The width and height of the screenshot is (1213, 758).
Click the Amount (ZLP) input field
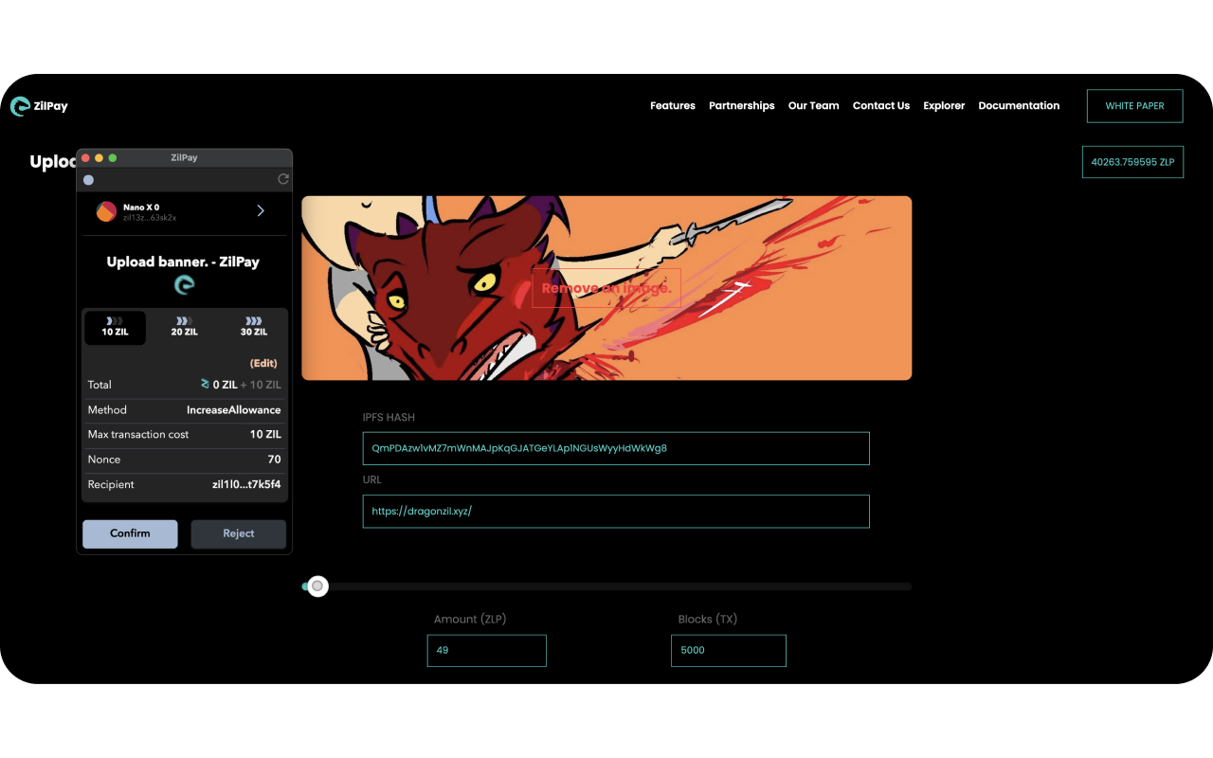pos(487,650)
